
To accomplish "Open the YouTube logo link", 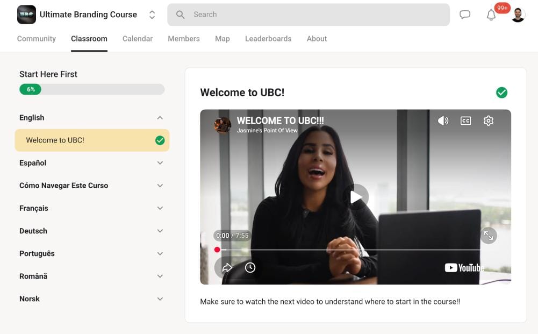I will [464, 268].
